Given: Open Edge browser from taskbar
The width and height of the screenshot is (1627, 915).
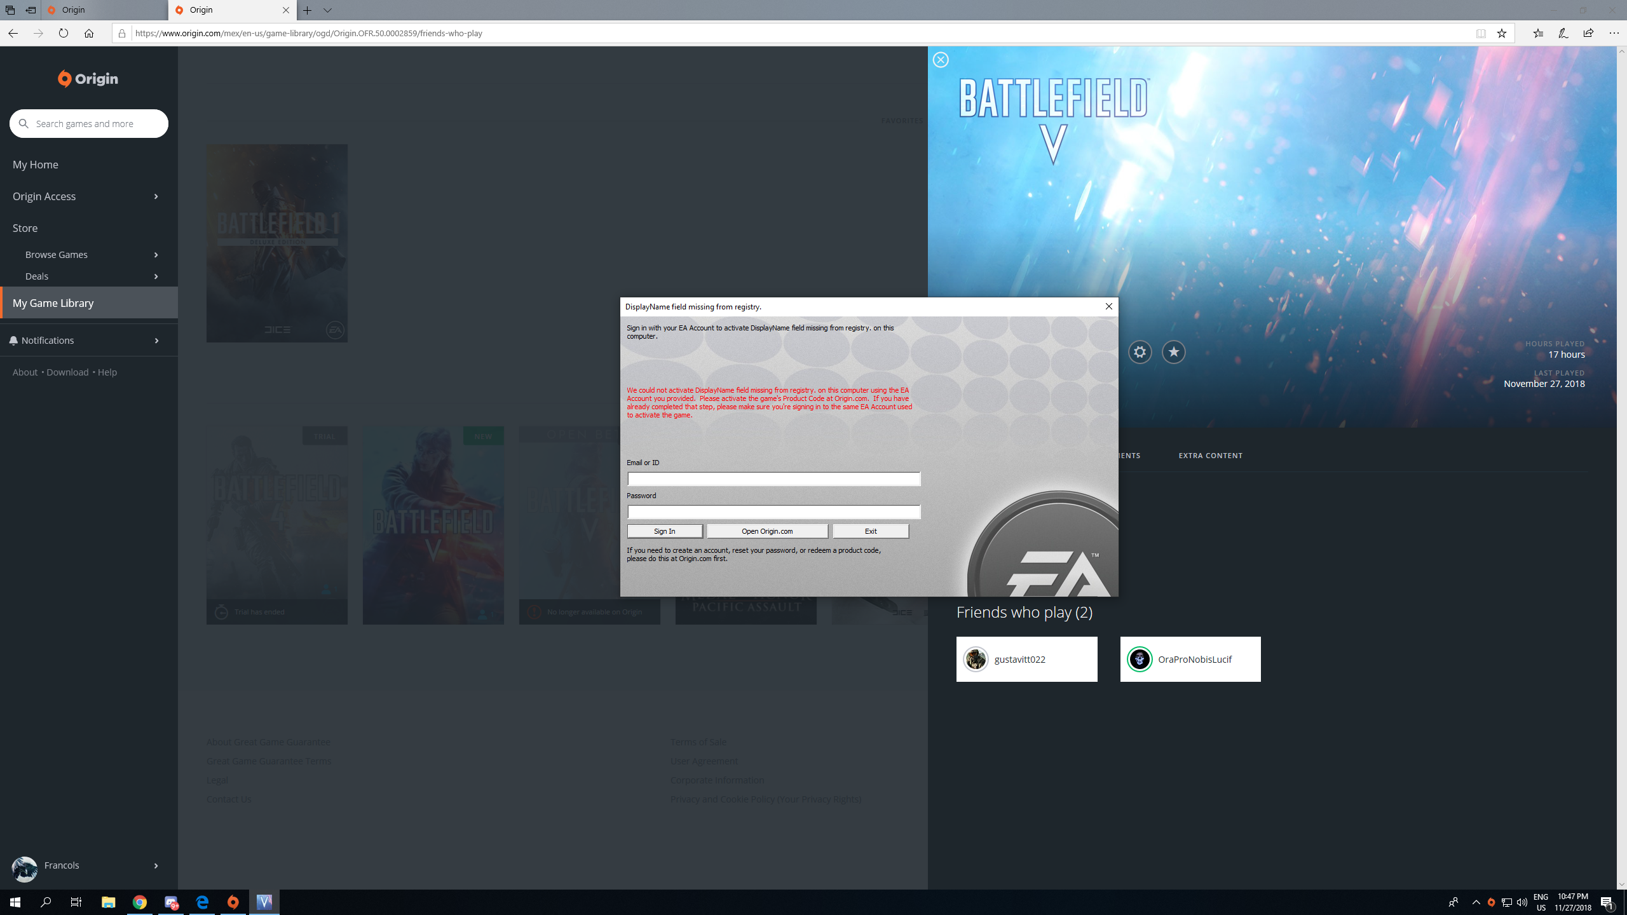Looking at the screenshot, I should (202, 902).
